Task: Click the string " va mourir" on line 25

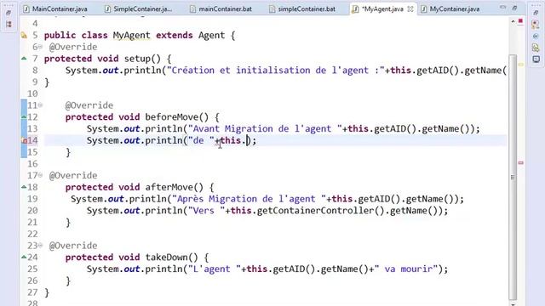Action: tap(406, 269)
